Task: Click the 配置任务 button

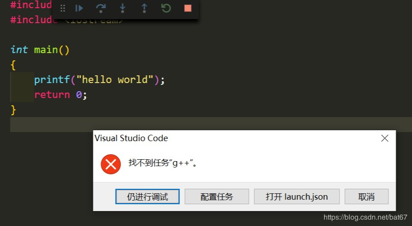Action: pyautogui.click(x=217, y=197)
